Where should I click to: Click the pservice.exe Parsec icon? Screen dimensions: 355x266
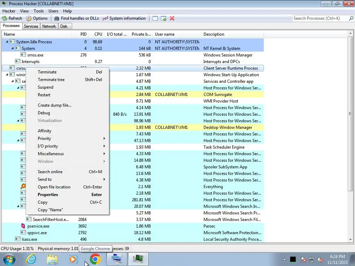(23, 226)
